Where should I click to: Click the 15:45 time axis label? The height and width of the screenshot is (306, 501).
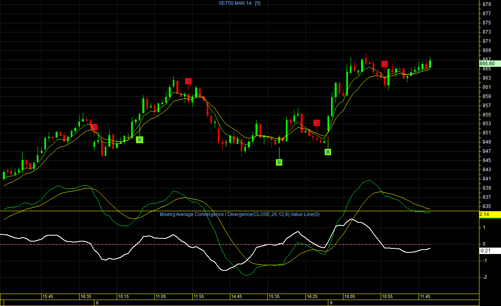tap(48, 297)
